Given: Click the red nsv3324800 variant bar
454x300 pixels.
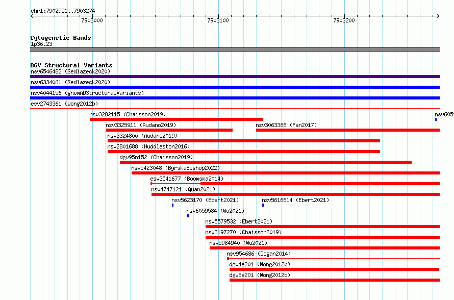Looking at the screenshot, I should [x=243, y=141].
